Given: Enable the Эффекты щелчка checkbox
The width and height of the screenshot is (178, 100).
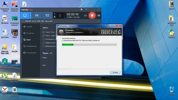Looking at the screenshot, I should coord(43,42).
